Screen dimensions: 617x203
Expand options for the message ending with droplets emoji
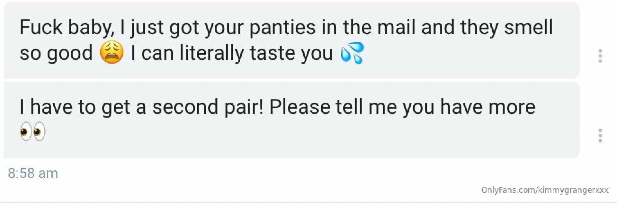600,56
